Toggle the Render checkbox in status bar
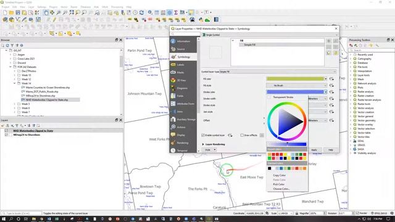 point(357,213)
